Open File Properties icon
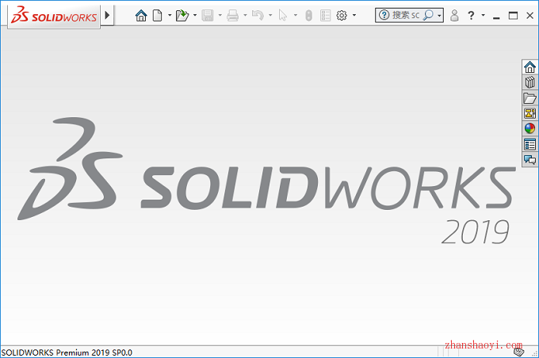 click(x=325, y=16)
